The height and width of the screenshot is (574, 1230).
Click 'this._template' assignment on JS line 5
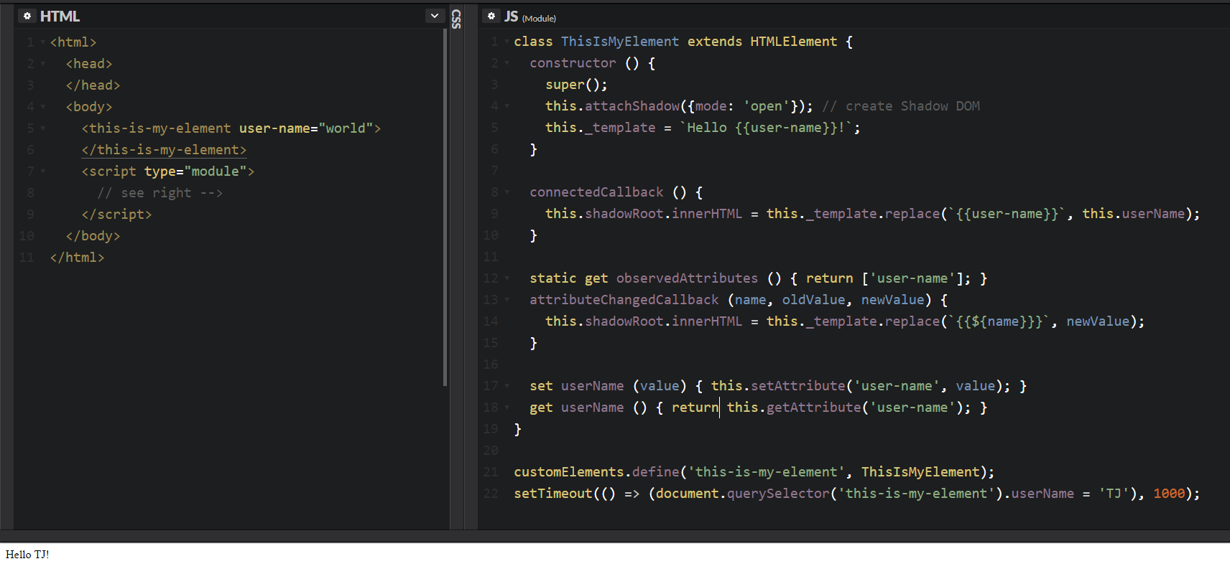(x=601, y=128)
